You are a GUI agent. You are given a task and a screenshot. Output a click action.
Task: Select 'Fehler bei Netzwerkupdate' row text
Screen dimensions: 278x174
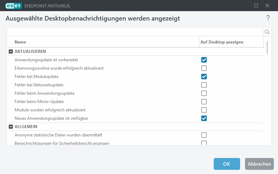[x=39, y=85]
